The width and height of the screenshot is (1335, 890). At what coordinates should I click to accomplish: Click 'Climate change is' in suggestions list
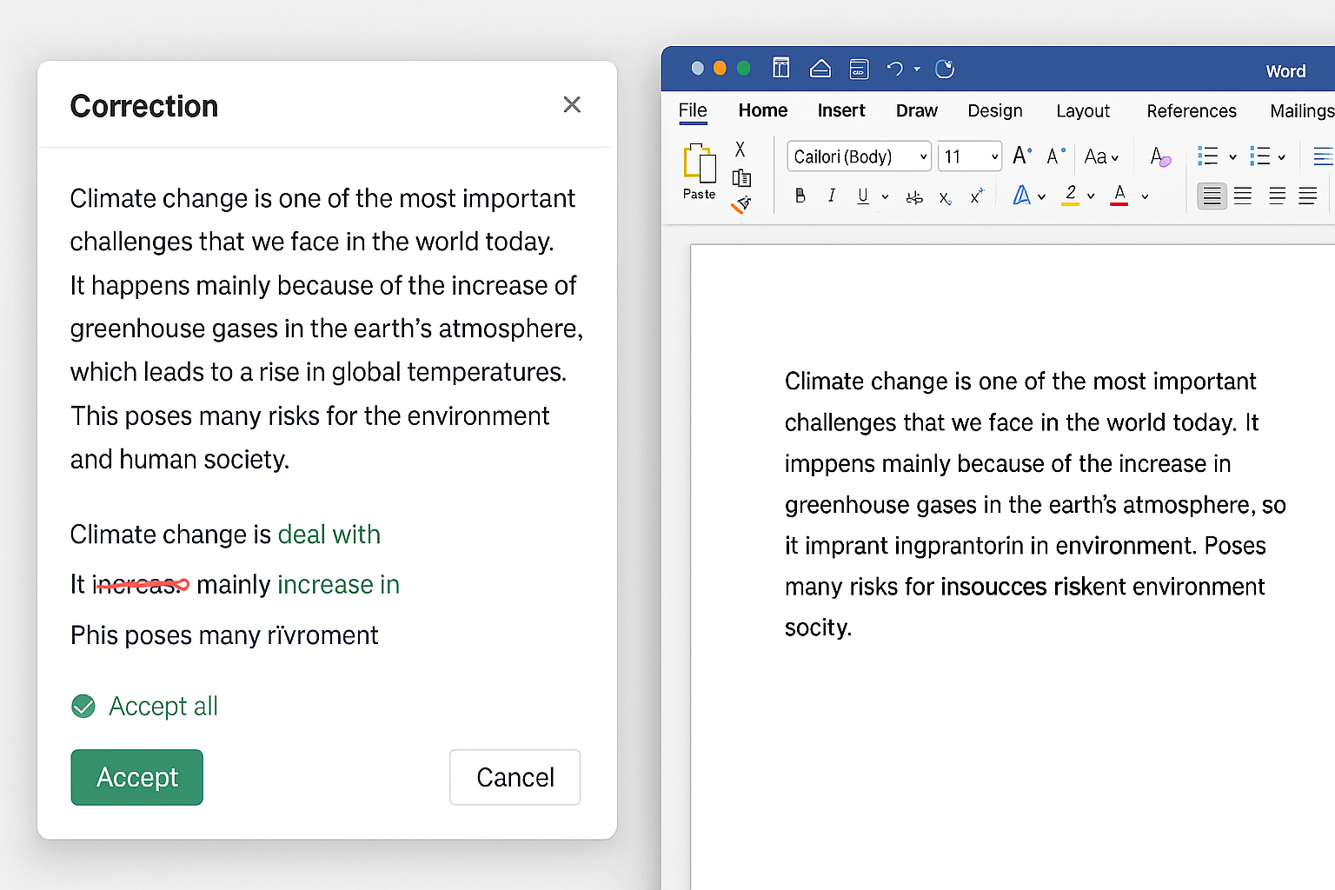click(170, 534)
